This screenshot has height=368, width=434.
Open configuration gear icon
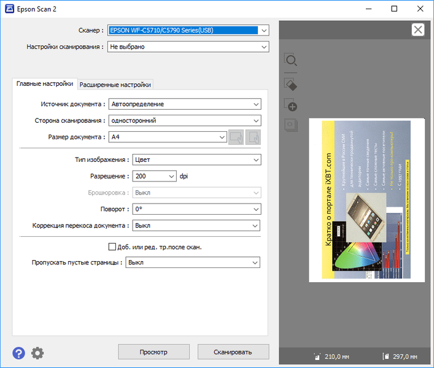[37, 353]
